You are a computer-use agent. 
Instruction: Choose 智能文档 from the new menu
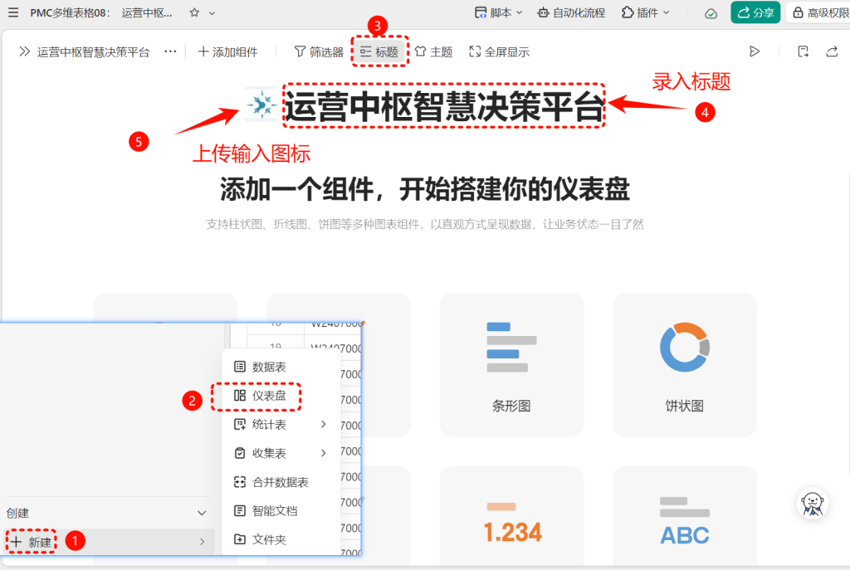281,510
